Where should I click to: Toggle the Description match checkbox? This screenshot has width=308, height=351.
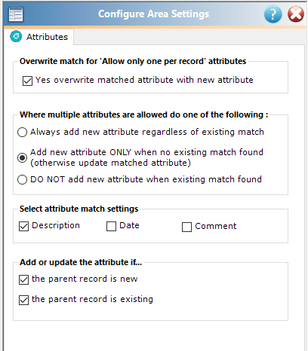pyautogui.click(x=24, y=226)
